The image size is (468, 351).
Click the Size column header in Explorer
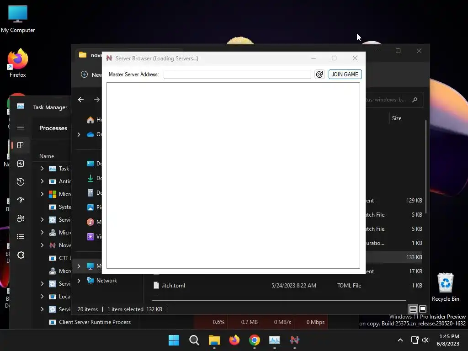[x=397, y=118]
